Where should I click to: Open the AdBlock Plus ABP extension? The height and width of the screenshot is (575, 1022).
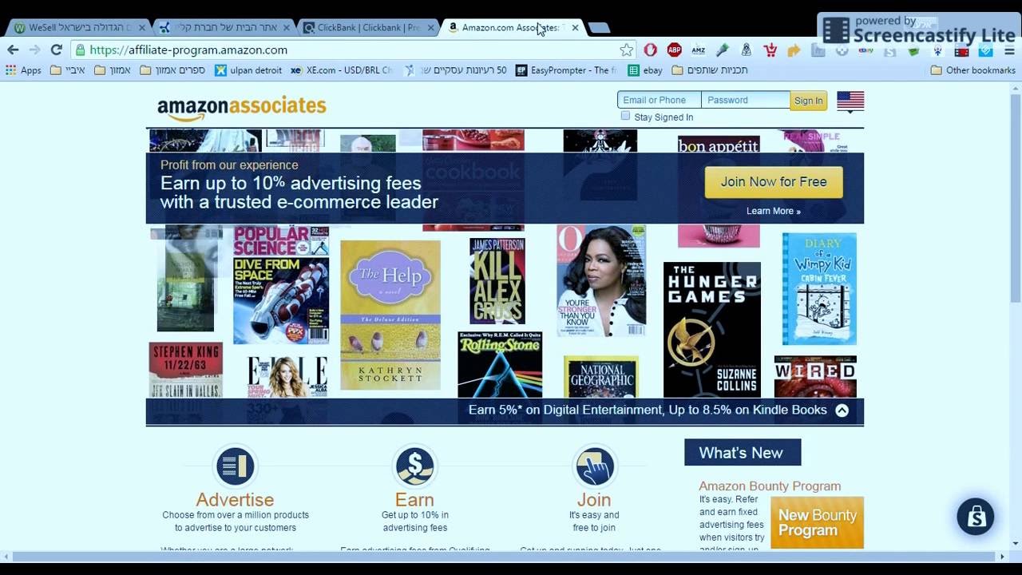coord(675,50)
